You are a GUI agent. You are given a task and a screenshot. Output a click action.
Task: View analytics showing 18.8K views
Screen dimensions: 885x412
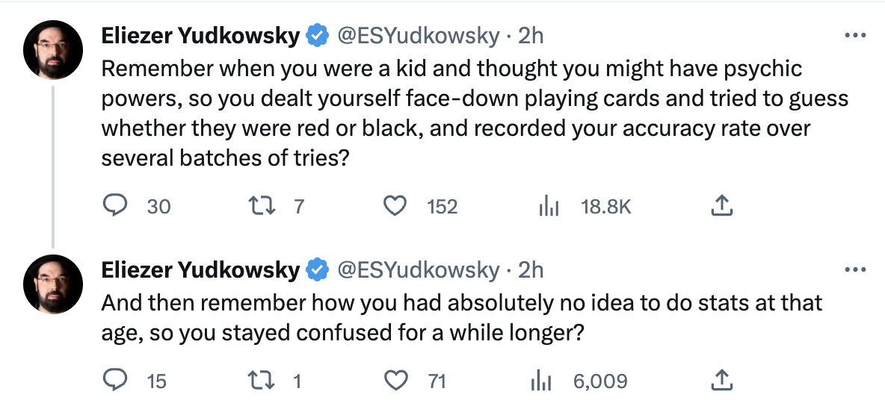point(548,207)
